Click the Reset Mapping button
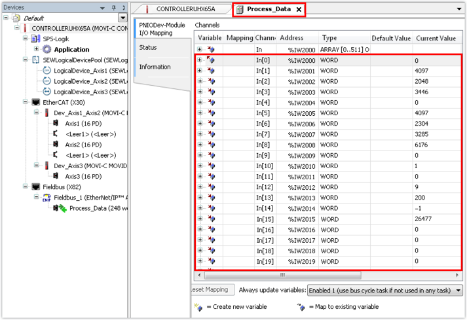Viewport: 467px width, 320px height. (x=209, y=290)
